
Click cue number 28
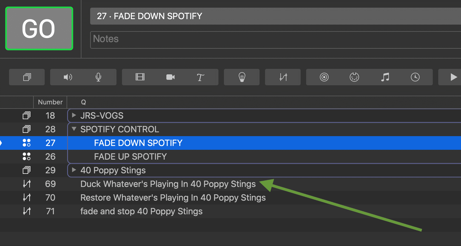point(50,129)
